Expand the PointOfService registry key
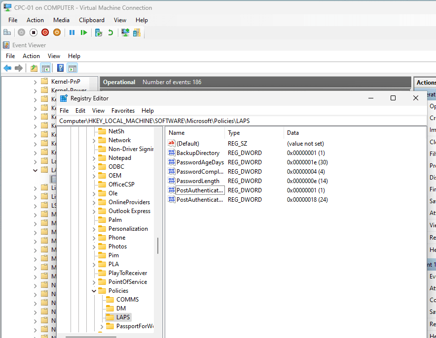The height and width of the screenshot is (338, 436). tap(95, 281)
